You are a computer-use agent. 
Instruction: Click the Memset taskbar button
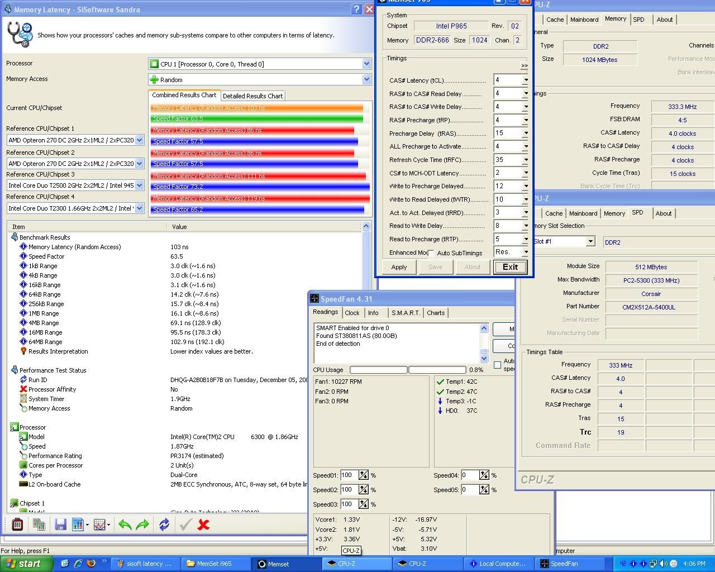[287, 564]
